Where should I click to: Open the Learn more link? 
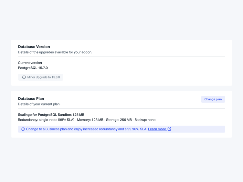point(157,129)
